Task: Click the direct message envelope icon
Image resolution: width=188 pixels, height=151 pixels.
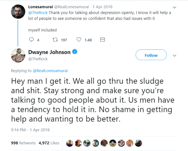Action: (x=103, y=40)
